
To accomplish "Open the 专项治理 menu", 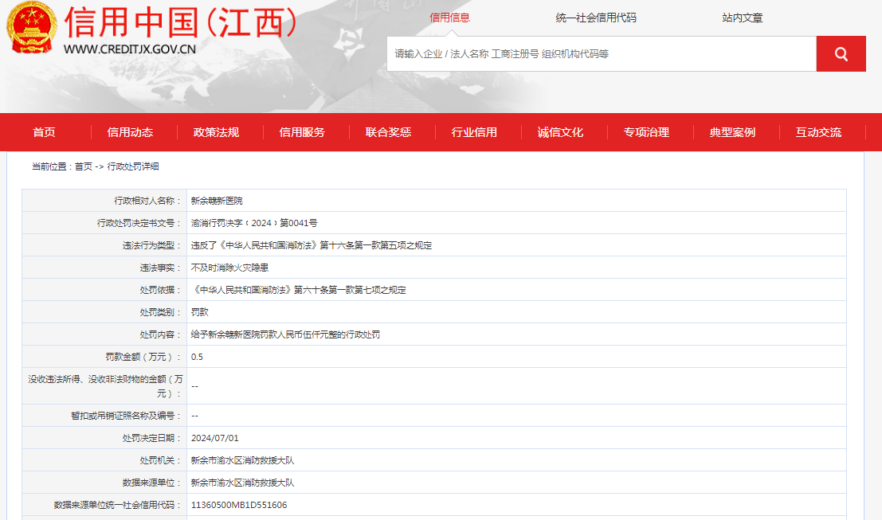I will (646, 132).
